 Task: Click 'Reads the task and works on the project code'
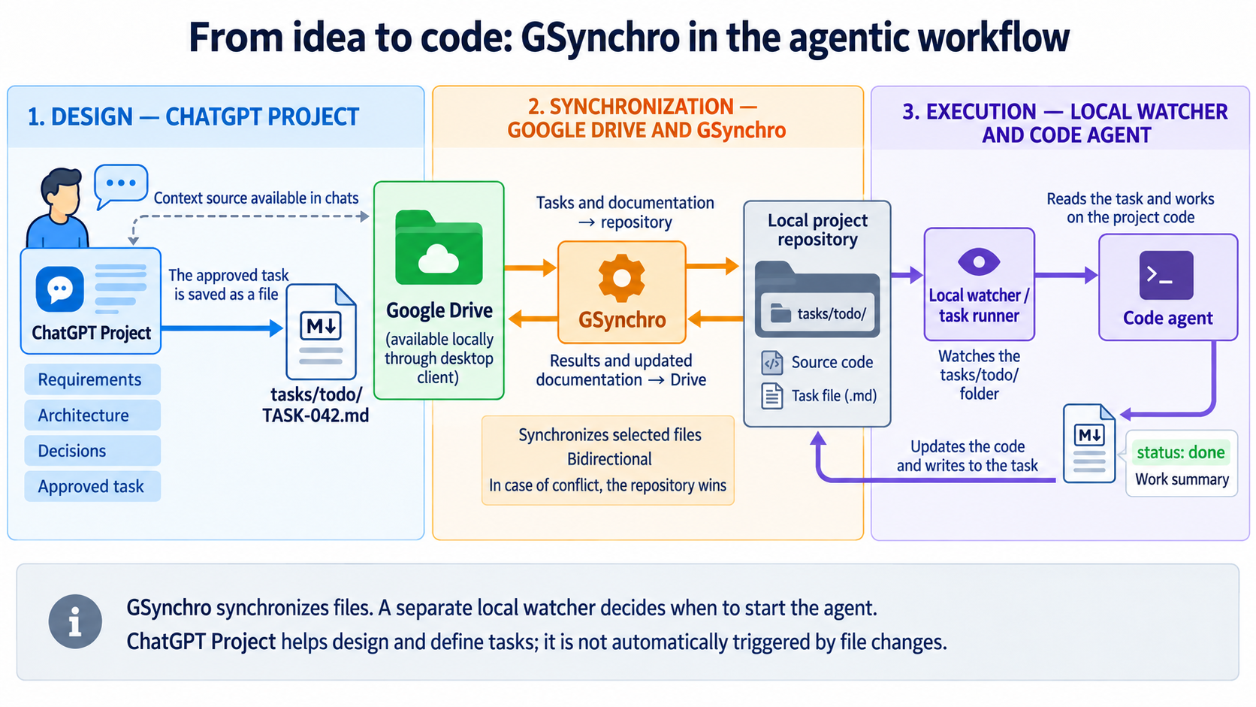coord(1131,208)
